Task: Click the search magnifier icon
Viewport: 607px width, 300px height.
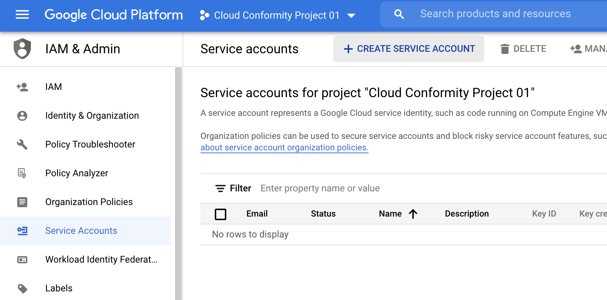Action: [x=399, y=14]
